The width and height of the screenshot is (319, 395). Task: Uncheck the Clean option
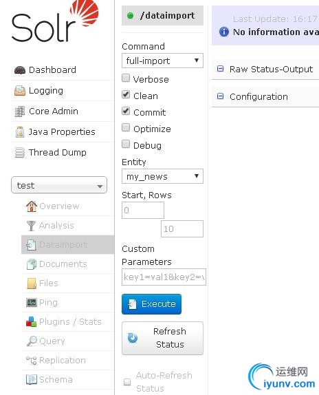[126, 95]
